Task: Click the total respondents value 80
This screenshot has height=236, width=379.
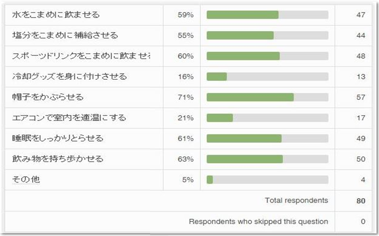Action: (361, 201)
